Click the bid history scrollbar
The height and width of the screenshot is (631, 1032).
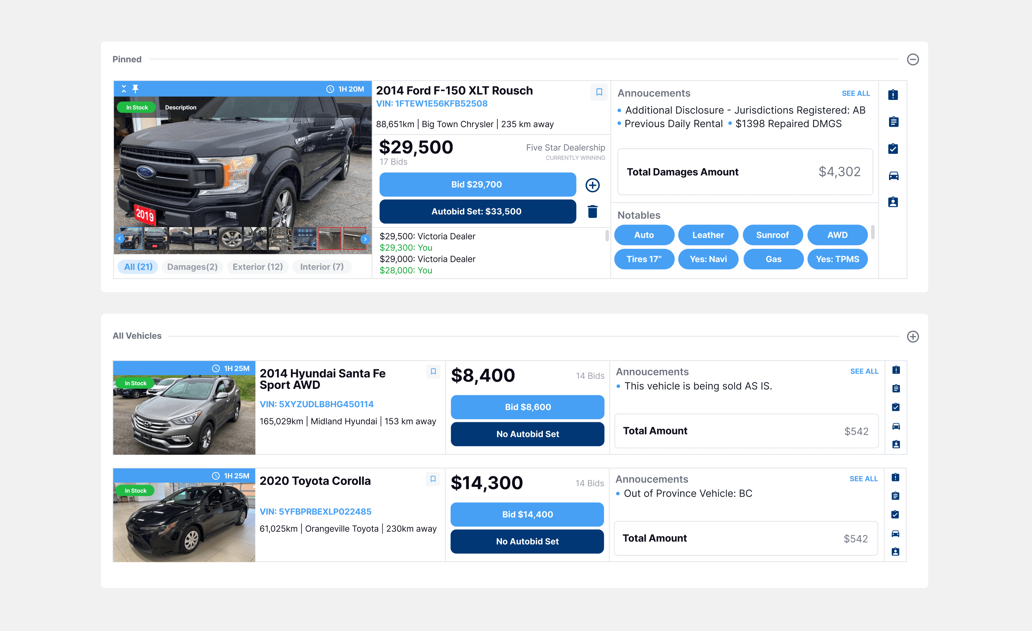607,236
